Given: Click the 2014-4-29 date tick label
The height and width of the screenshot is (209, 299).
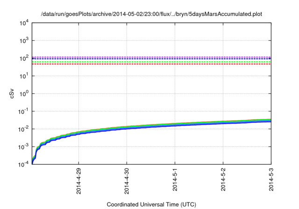Looking at the screenshot, I should (78, 181).
